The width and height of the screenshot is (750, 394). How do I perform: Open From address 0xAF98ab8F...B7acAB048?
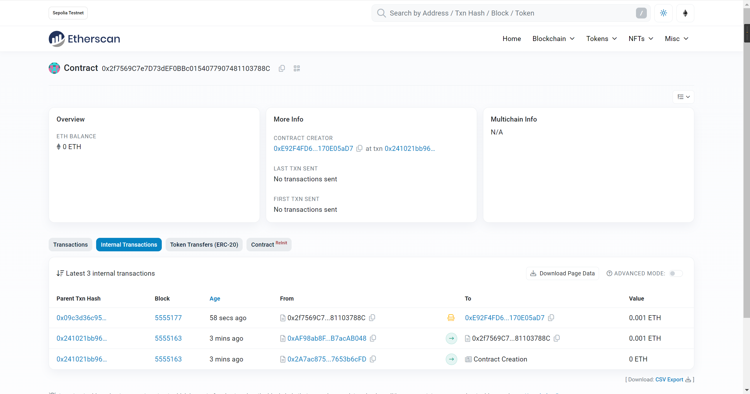point(327,338)
